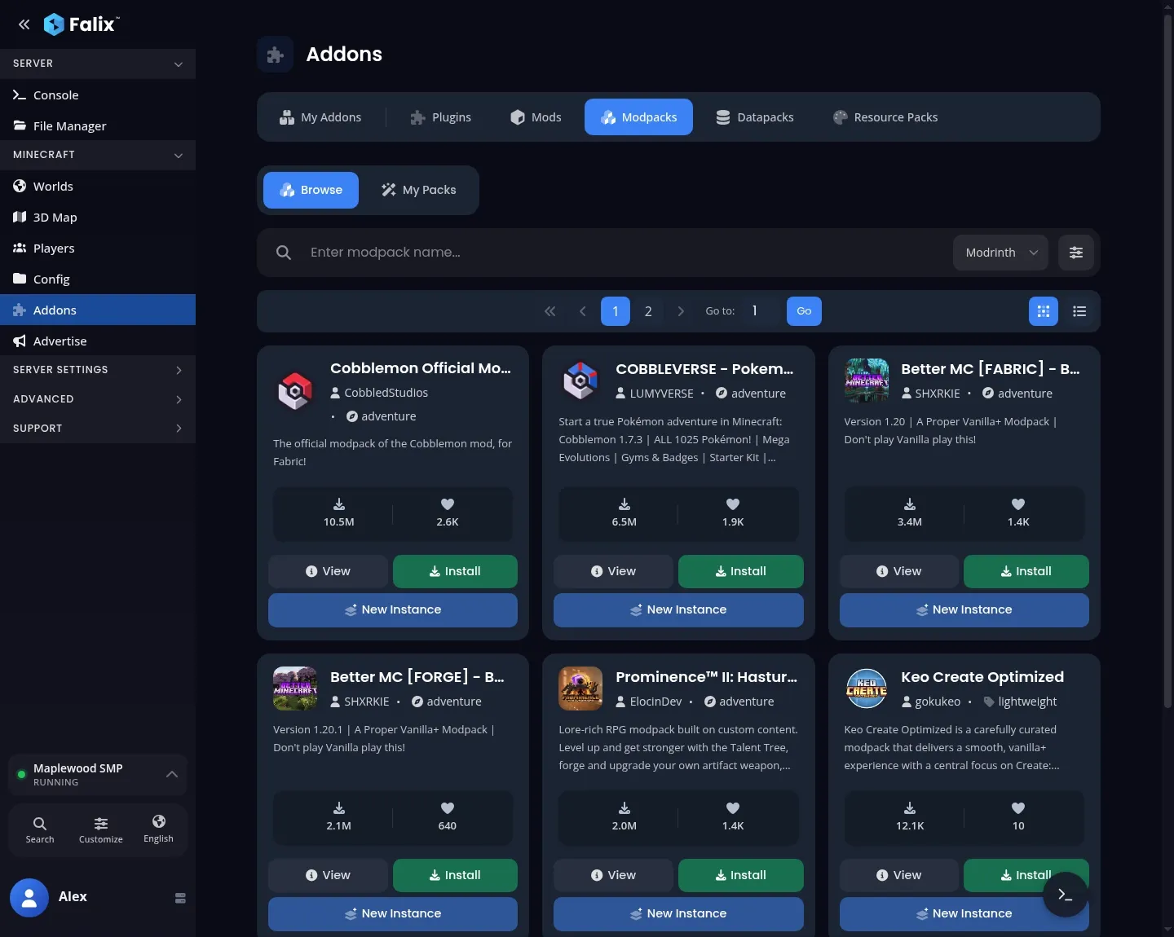The height and width of the screenshot is (937, 1174).
Task: Create New Instance for Better MC FABRIC
Action: click(x=964, y=609)
